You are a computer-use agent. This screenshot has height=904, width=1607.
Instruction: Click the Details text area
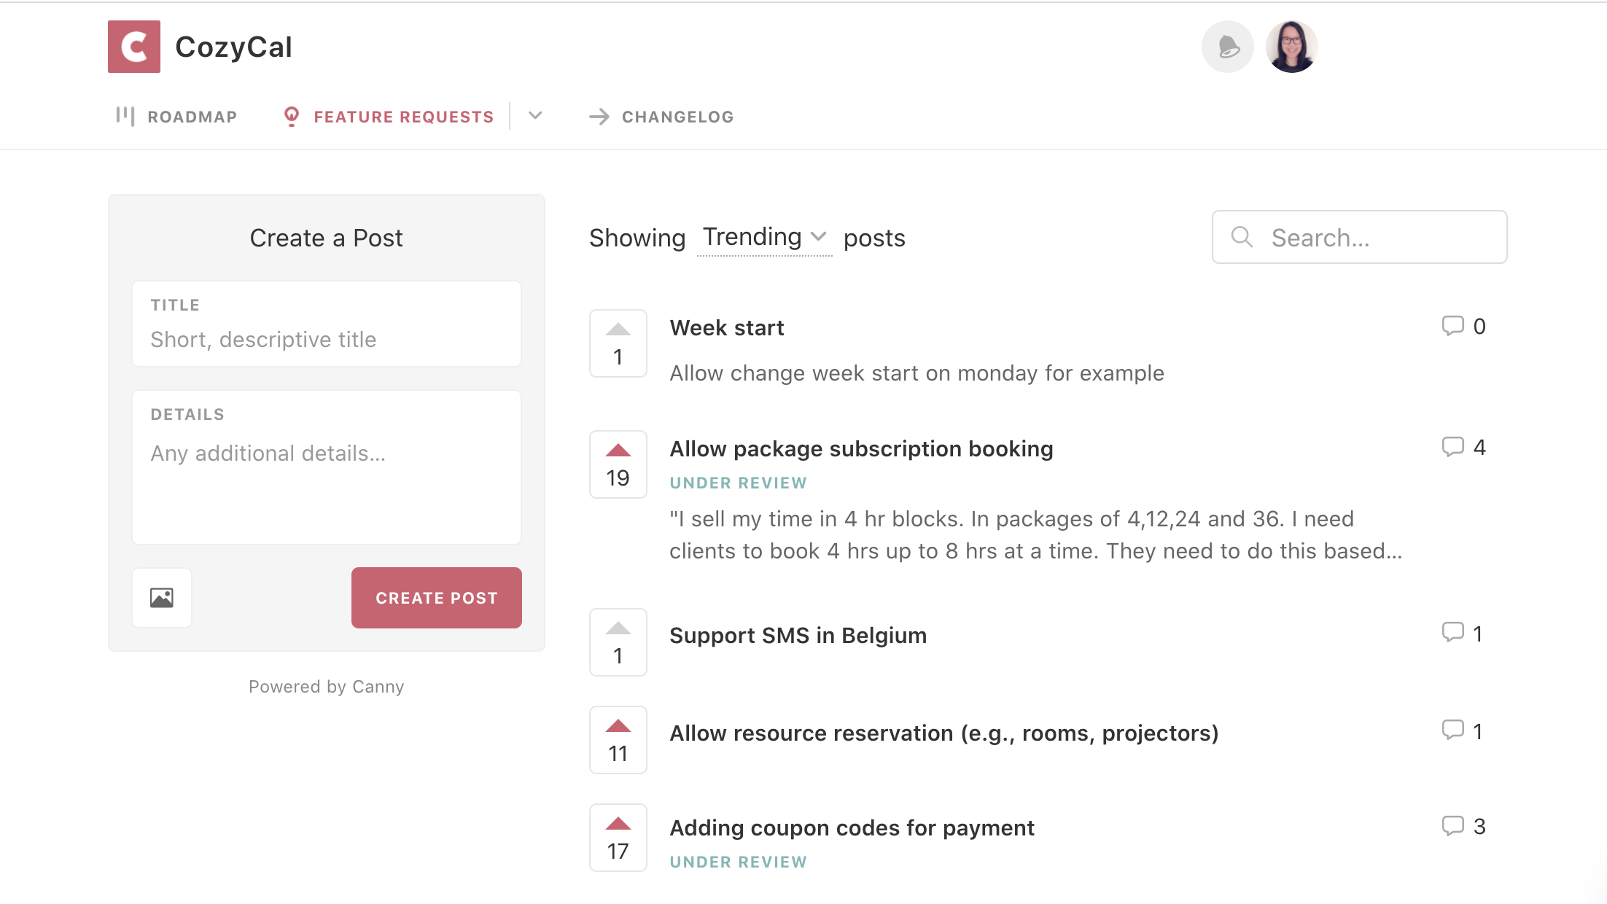(326, 481)
